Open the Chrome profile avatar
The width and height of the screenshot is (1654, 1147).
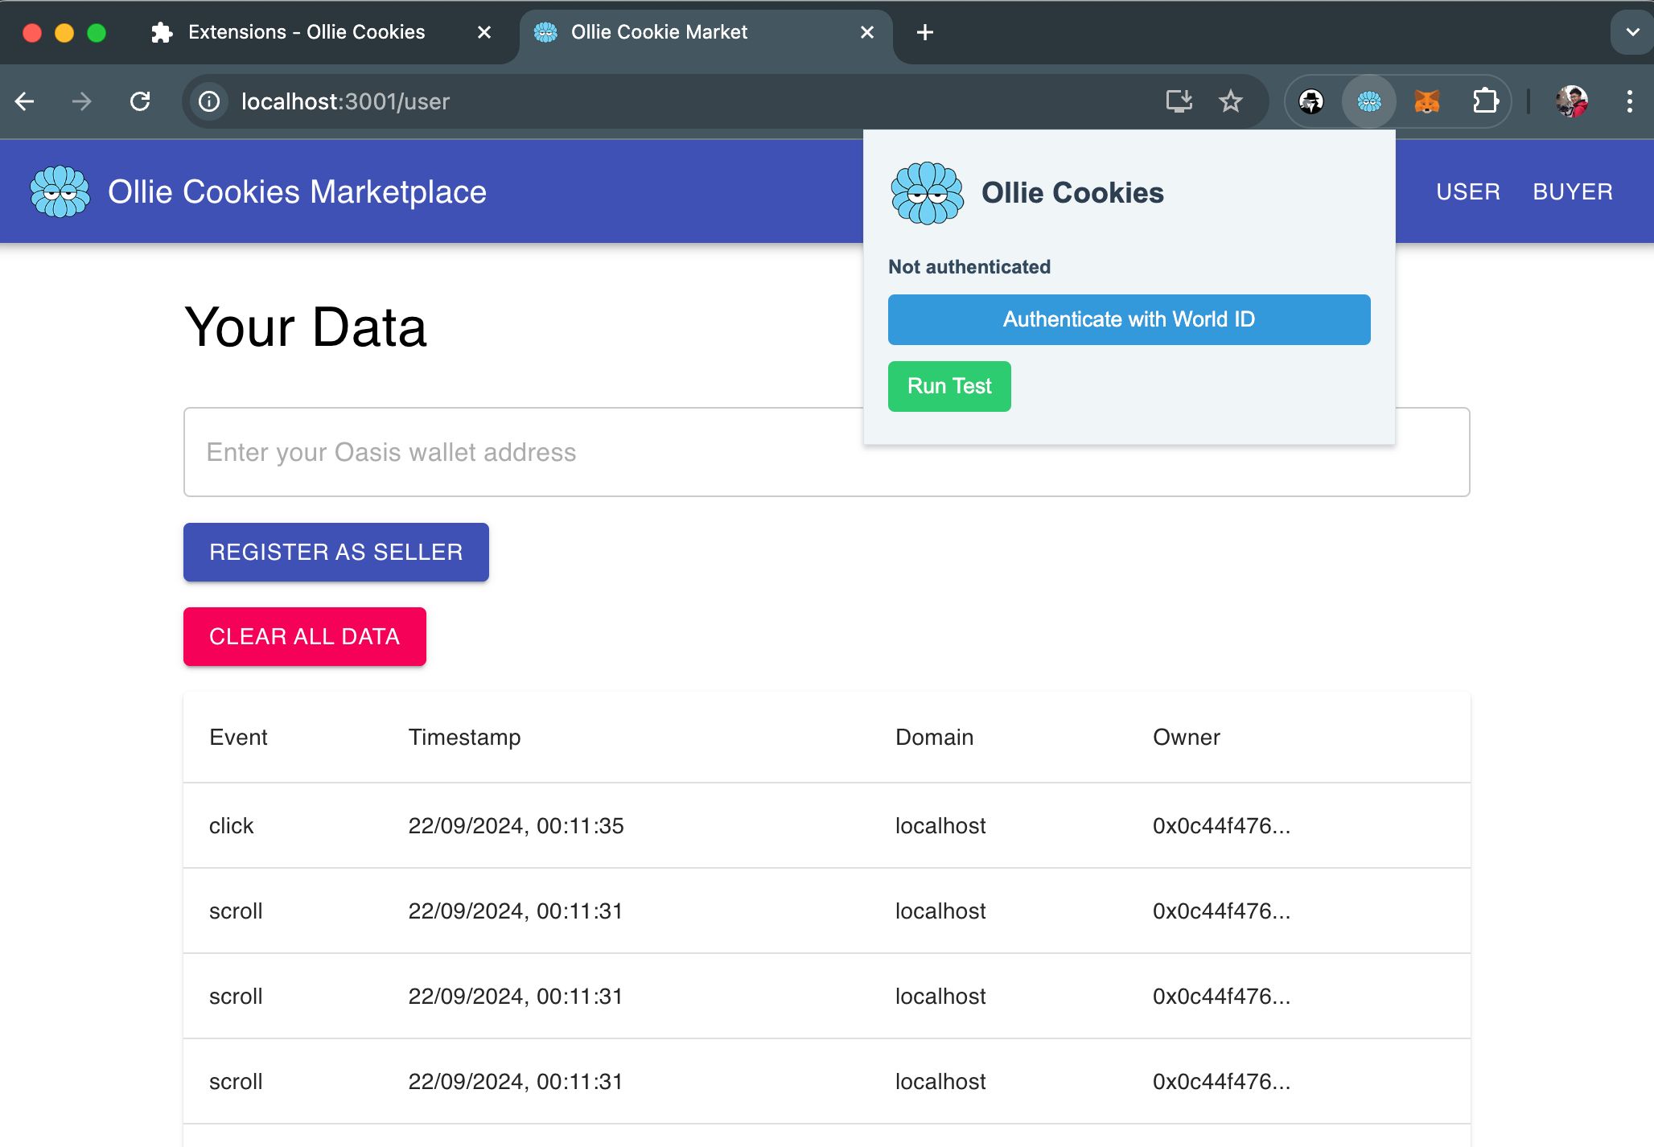click(x=1572, y=101)
